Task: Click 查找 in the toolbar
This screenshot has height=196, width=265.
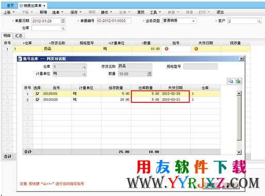Action: point(141,12)
